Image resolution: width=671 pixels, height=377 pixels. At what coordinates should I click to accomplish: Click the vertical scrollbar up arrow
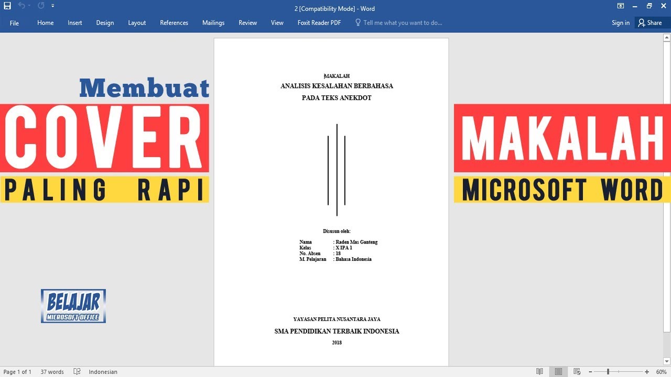667,37
